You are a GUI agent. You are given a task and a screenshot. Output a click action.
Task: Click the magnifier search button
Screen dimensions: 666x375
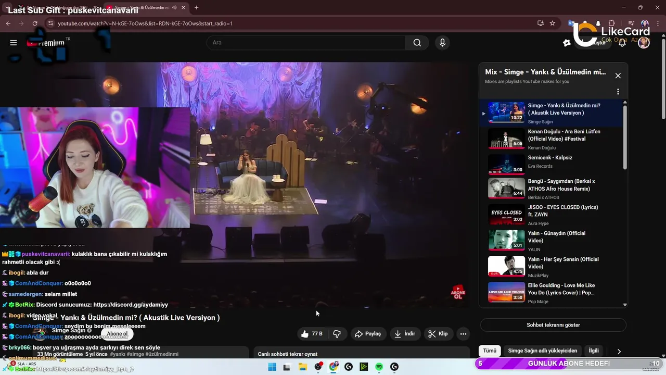[417, 43]
